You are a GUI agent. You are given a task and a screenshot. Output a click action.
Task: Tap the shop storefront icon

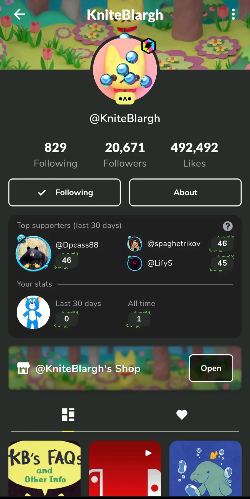coord(23,368)
